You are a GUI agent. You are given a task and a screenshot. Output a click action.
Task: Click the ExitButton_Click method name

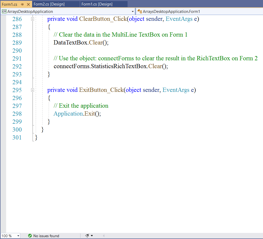click(x=101, y=90)
